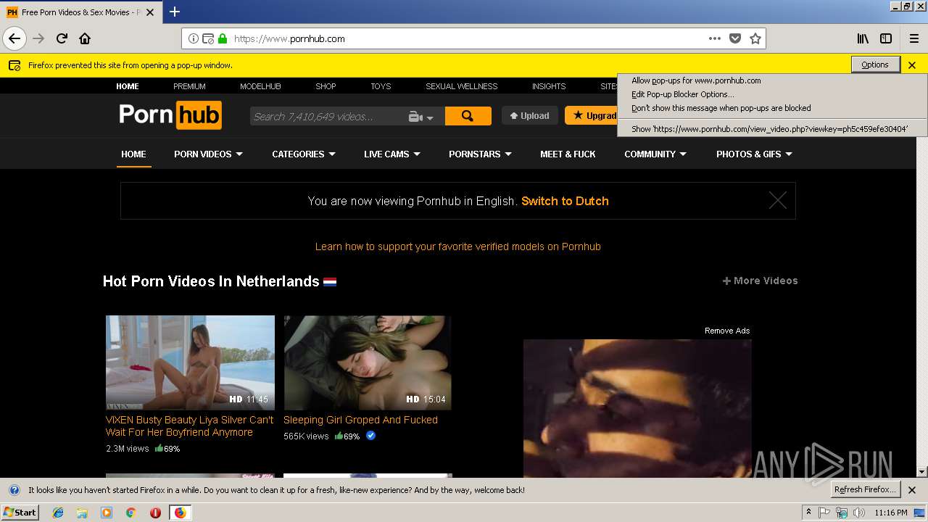
Task: Open Opera browser from the taskbar
Action: 155,513
